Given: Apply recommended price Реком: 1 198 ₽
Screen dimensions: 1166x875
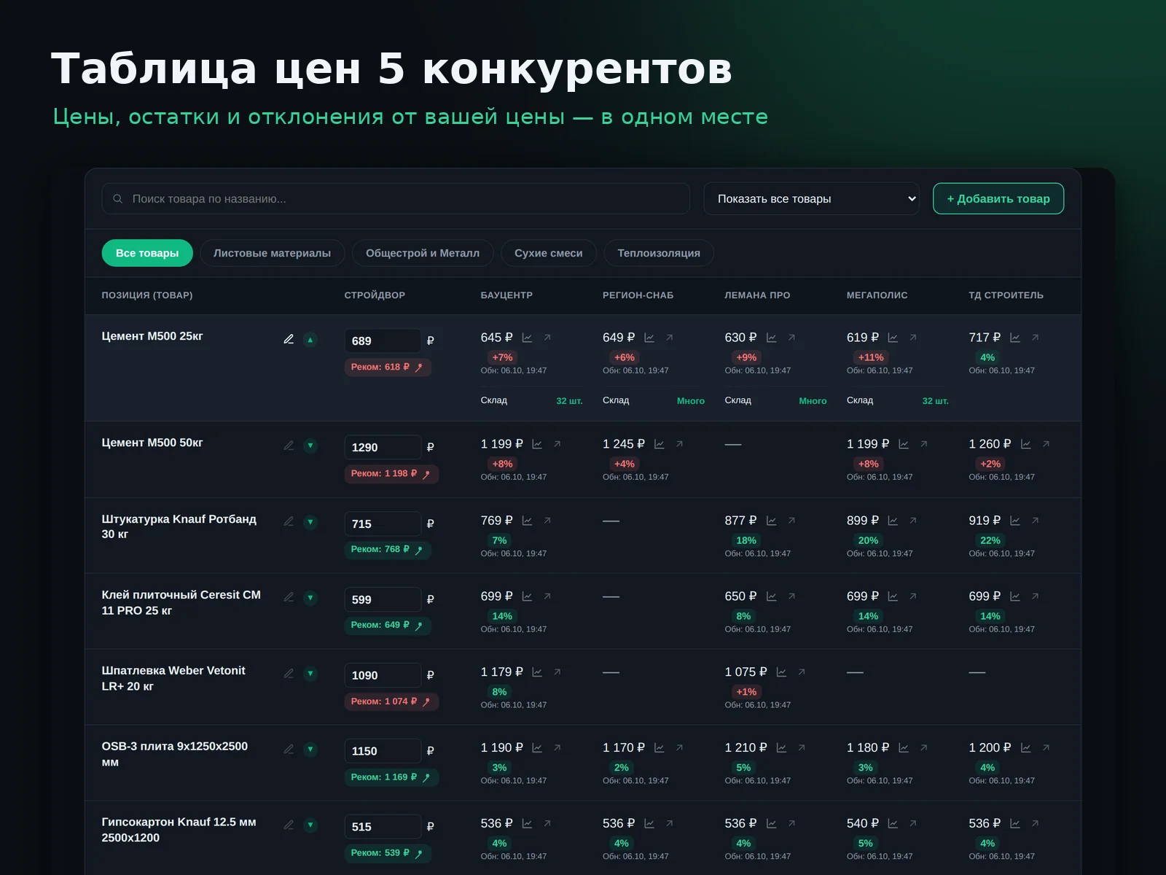Looking at the screenshot, I should click(391, 474).
